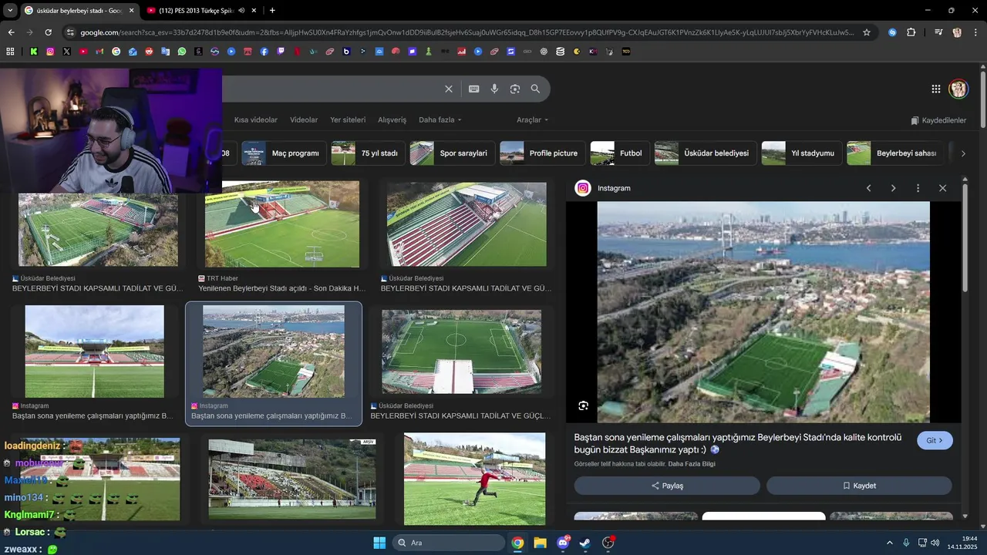This screenshot has width=987, height=555.
Task: Open Kaydedilenler saved items
Action: [x=938, y=120]
